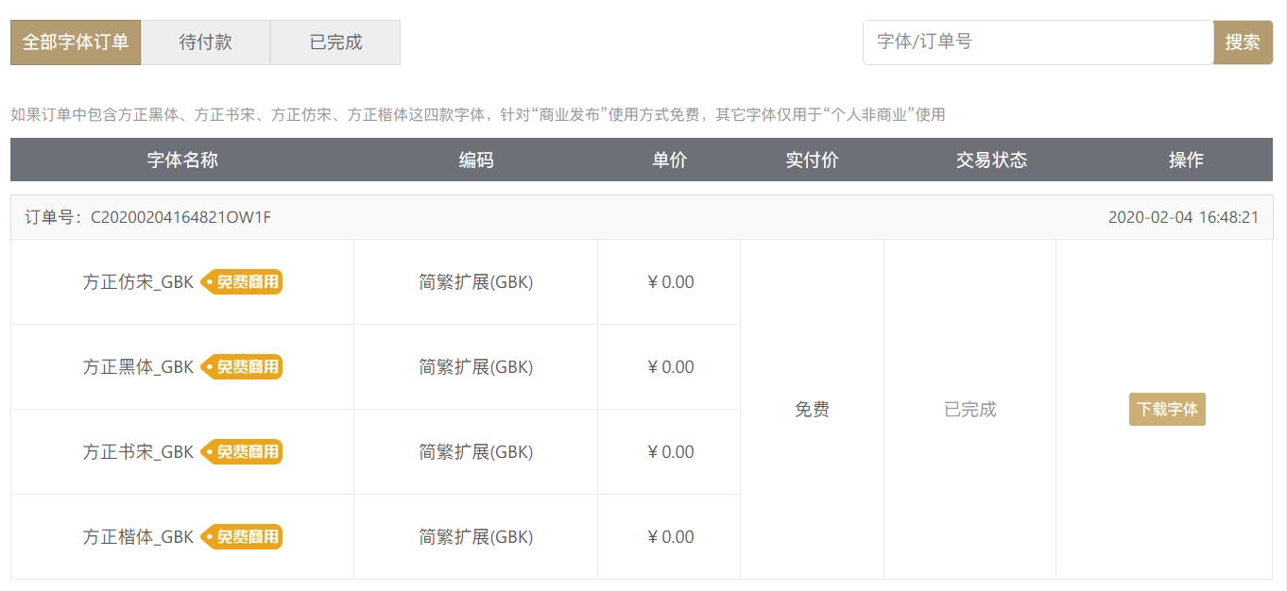Click the 下载字体 button
This screenshot has height=591, width=1287.
[1167, 410]
